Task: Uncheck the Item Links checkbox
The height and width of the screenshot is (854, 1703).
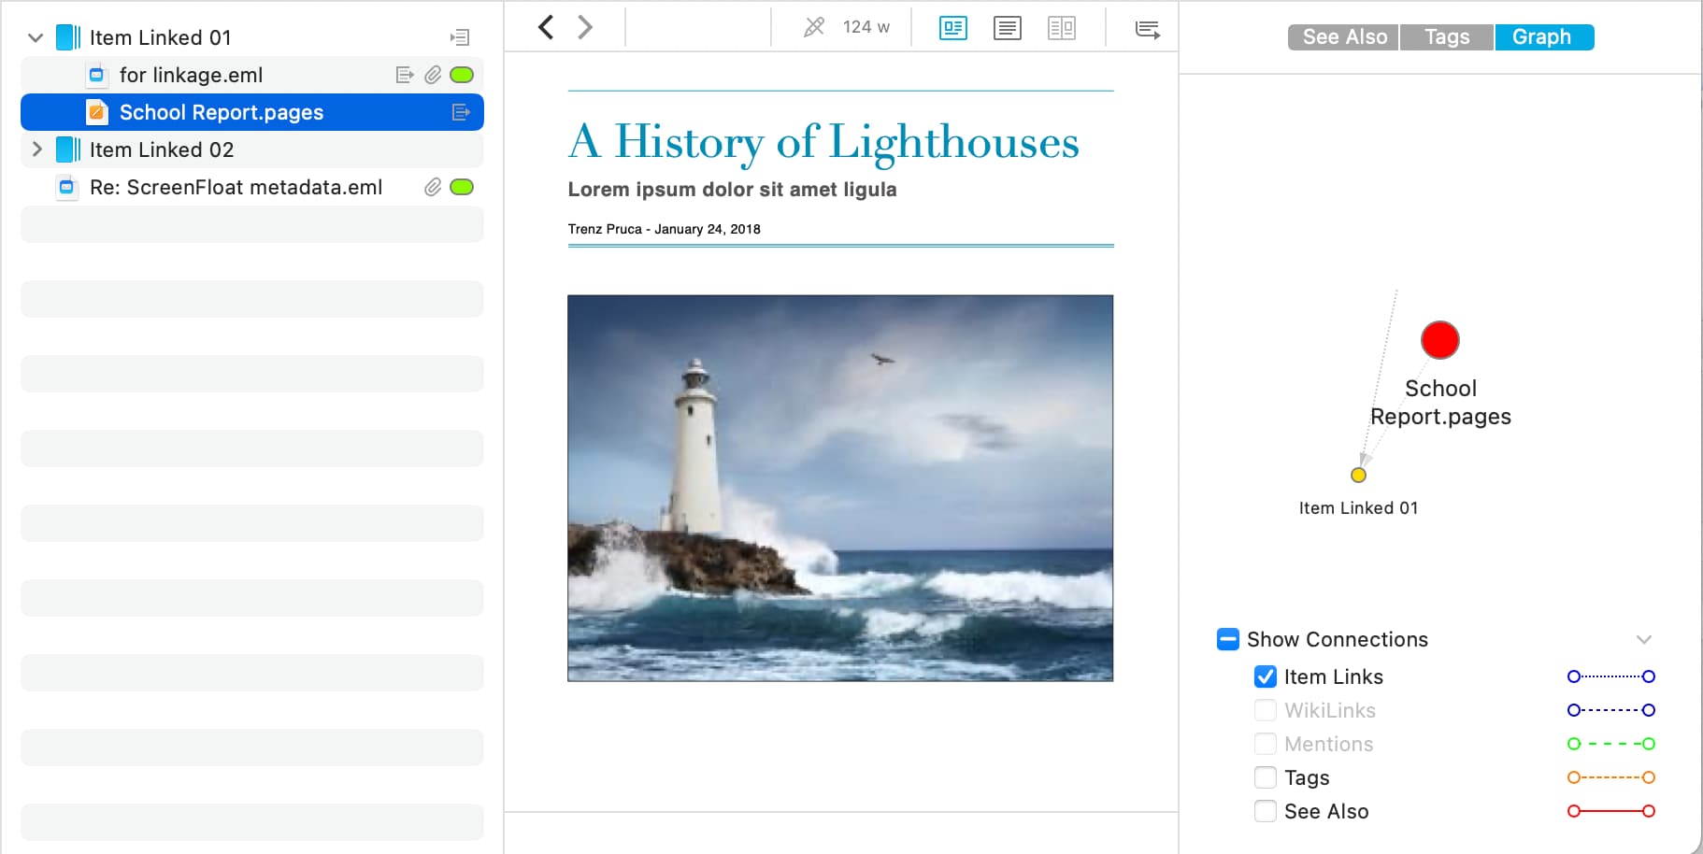Action: coord(1266,676)
